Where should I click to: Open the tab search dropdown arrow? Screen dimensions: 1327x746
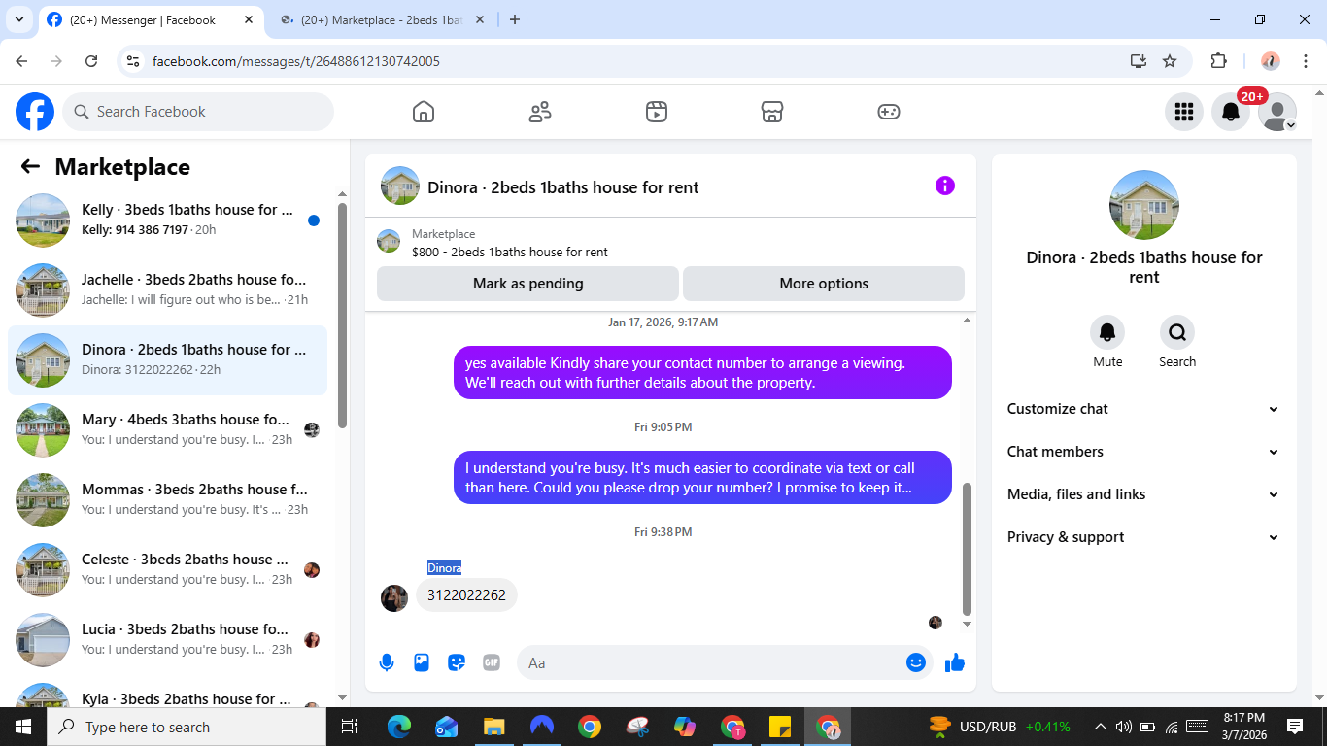click(x=18, y=19)
